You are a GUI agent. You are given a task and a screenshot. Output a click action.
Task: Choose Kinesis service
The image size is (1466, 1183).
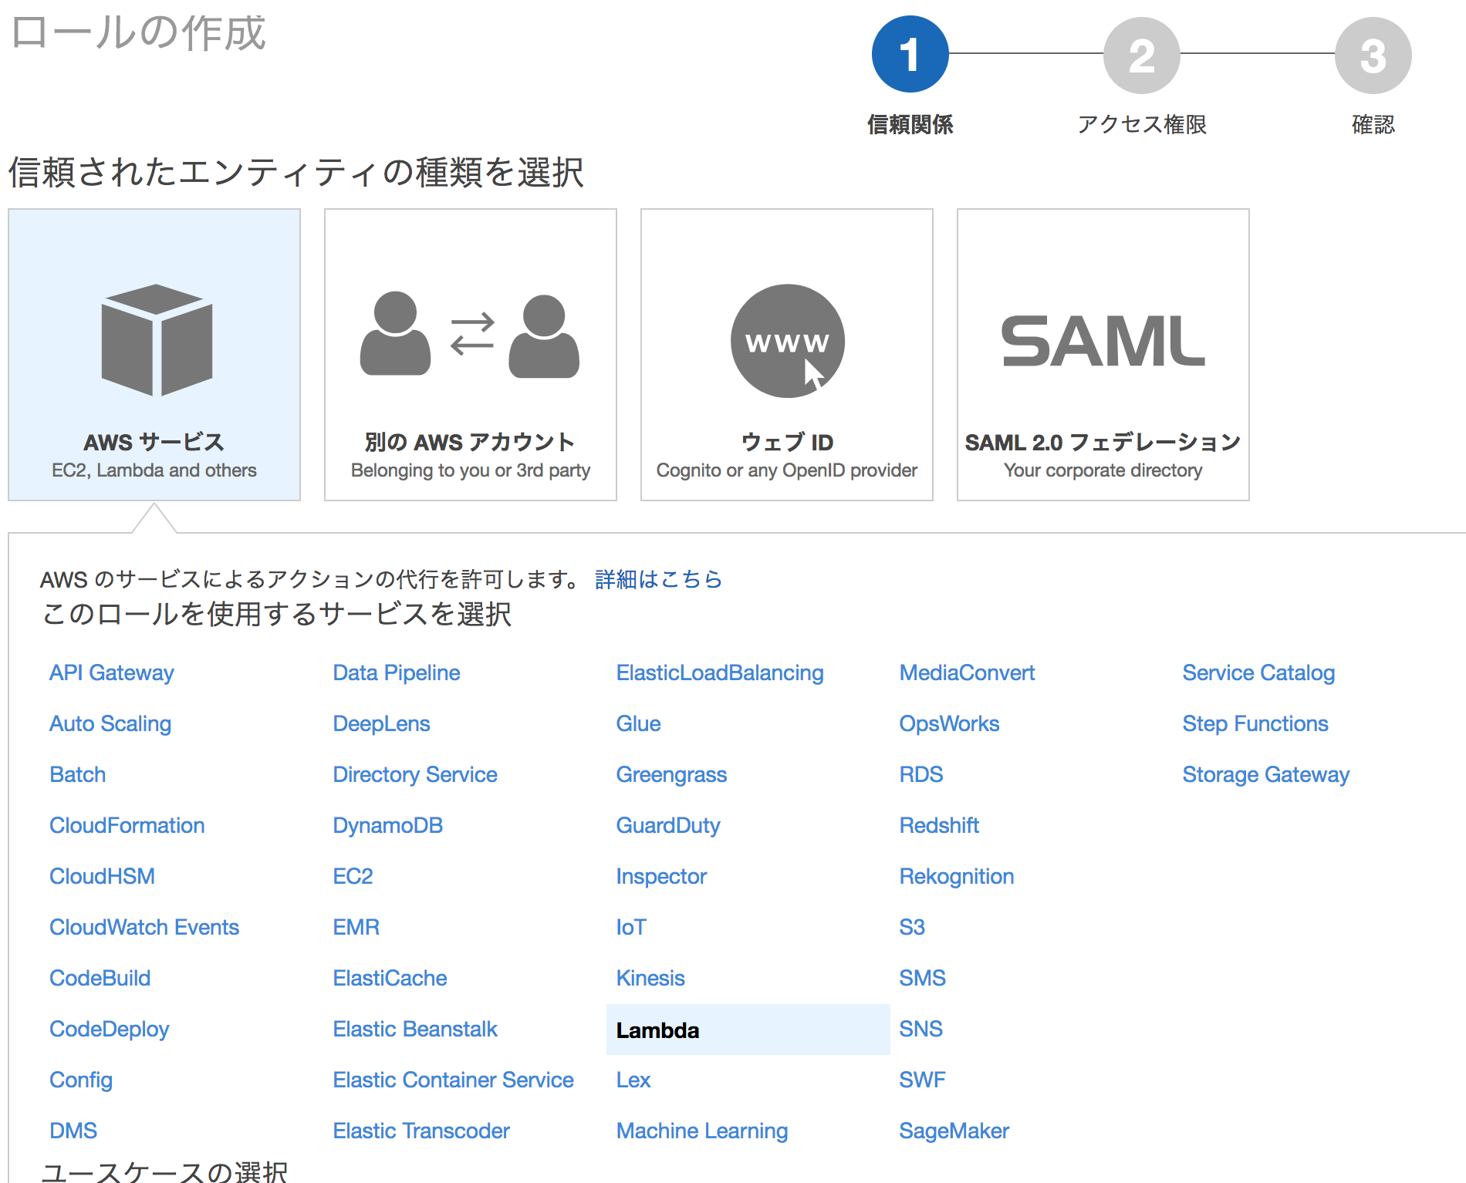650,978
